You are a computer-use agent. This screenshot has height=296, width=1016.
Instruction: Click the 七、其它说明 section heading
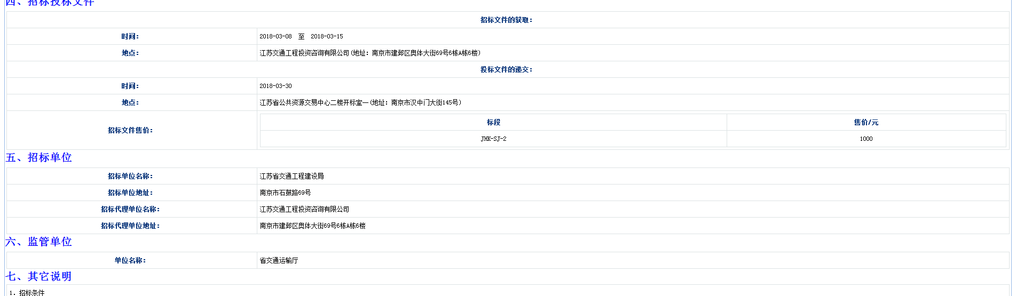(38, 277)
